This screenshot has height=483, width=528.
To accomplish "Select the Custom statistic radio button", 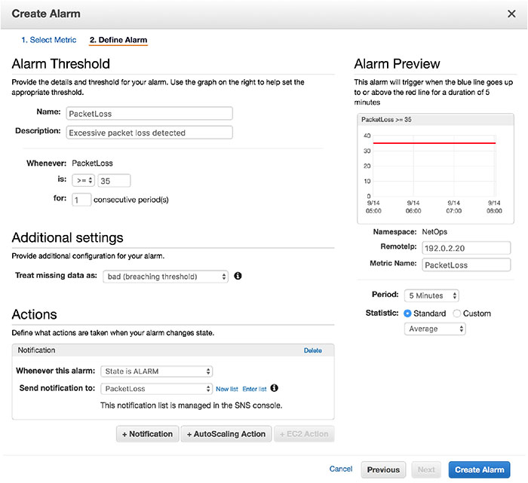I will (457, 313).
